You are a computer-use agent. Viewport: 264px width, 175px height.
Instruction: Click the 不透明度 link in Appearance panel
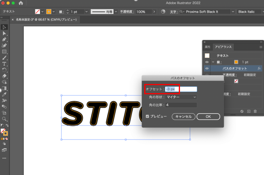tap(230, 75)
